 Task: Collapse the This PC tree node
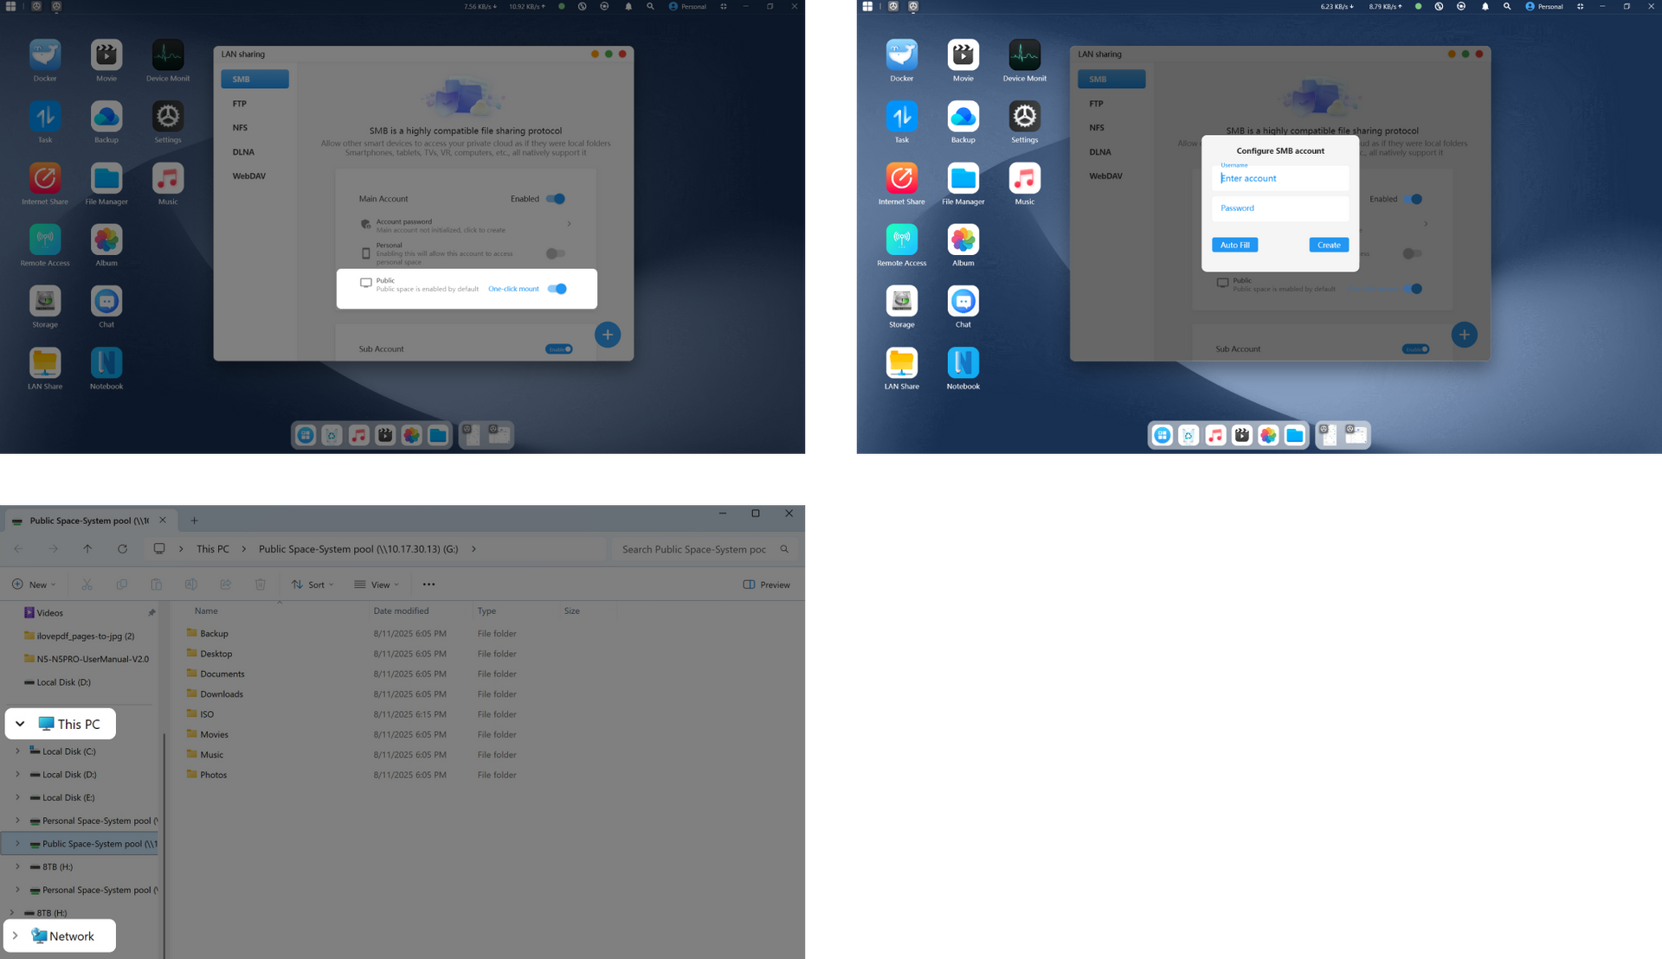tap(20, 724)
